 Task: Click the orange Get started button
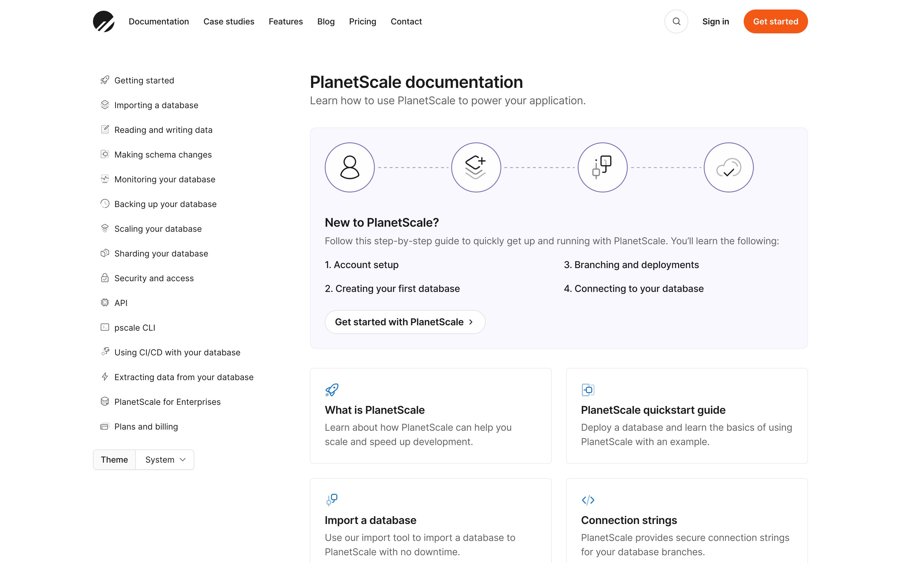pos(776,21)
